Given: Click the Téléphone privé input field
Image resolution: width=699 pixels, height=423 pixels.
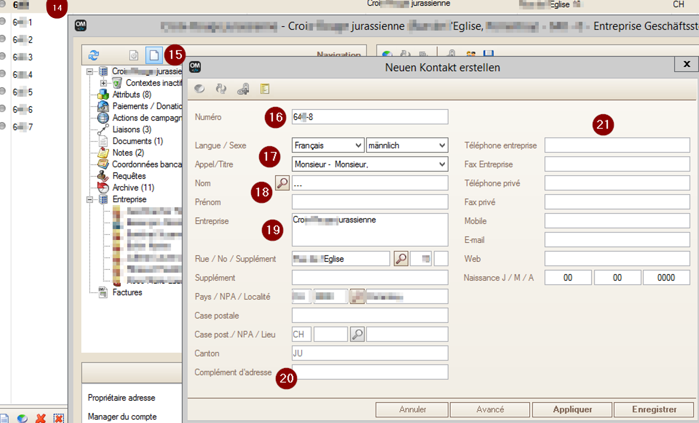Looking at the screenshot, I should point(617,183).
